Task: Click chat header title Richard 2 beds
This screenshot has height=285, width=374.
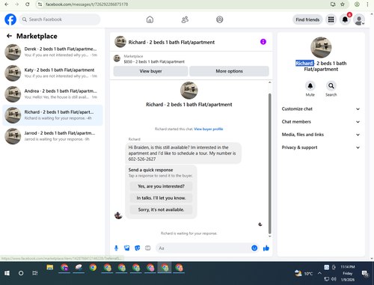Action: (x=171, y=43)
